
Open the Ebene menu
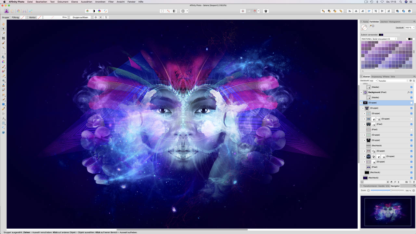click(75, 2)
